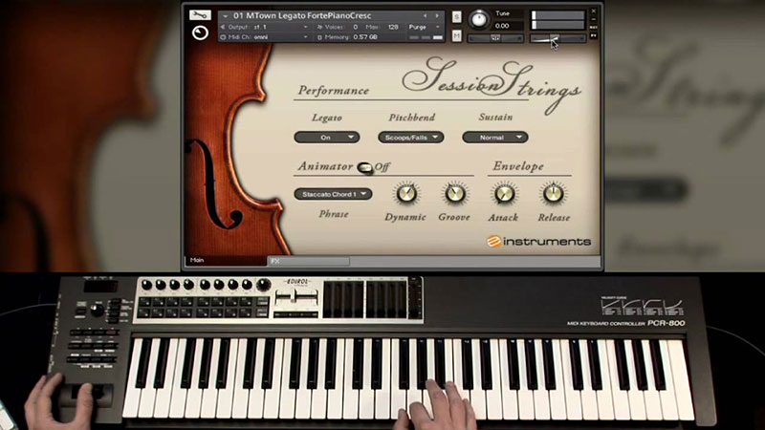This screenshot has width=765, height=430.
Task: Solo the instrument with the S button
Action: pos(456,16)
